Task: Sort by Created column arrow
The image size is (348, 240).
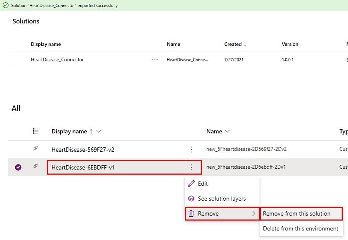Action: (x=245, y=44)
